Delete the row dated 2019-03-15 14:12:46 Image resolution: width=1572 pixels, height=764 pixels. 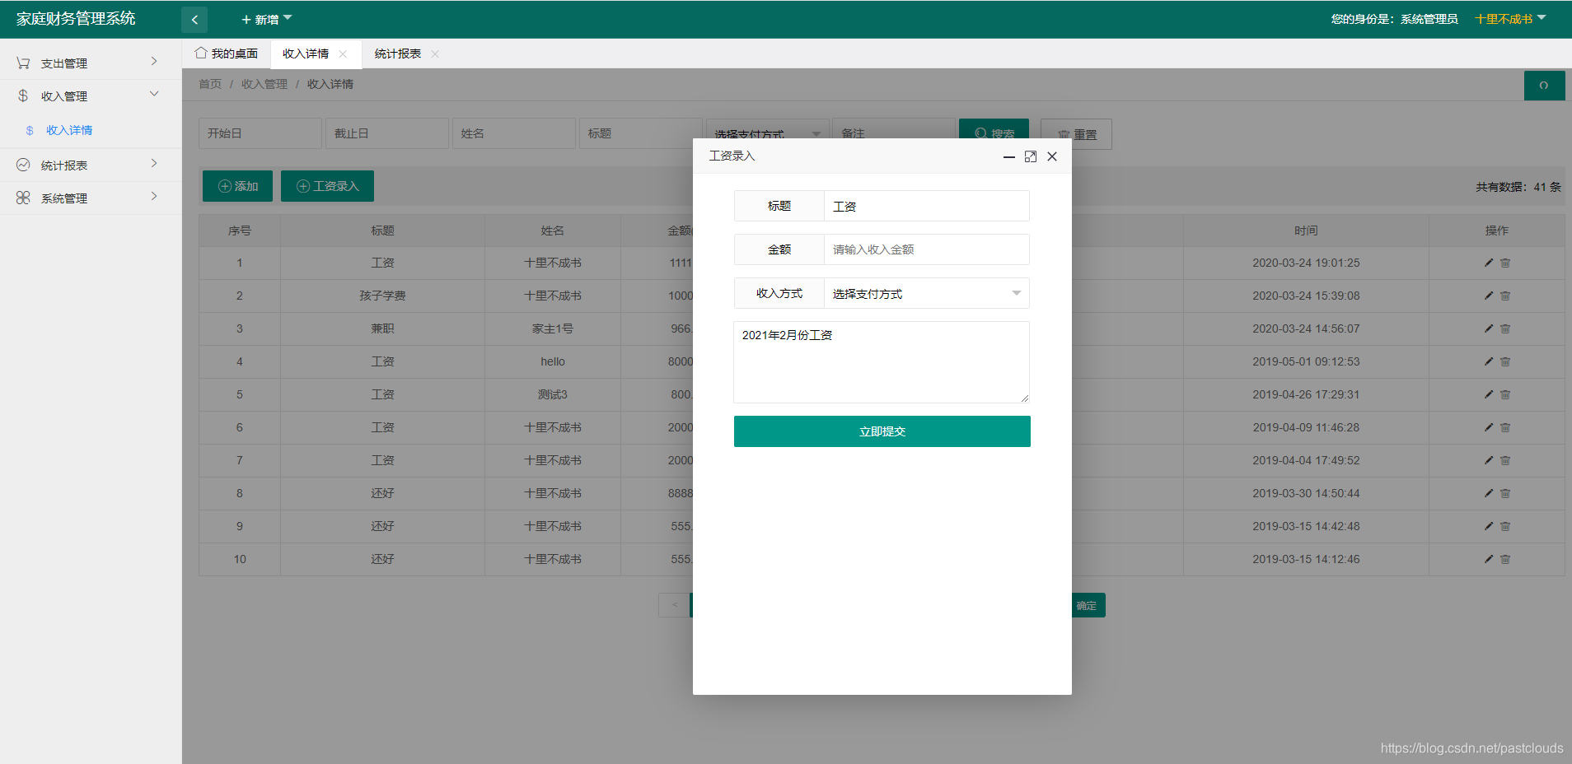coord(1505,559)
